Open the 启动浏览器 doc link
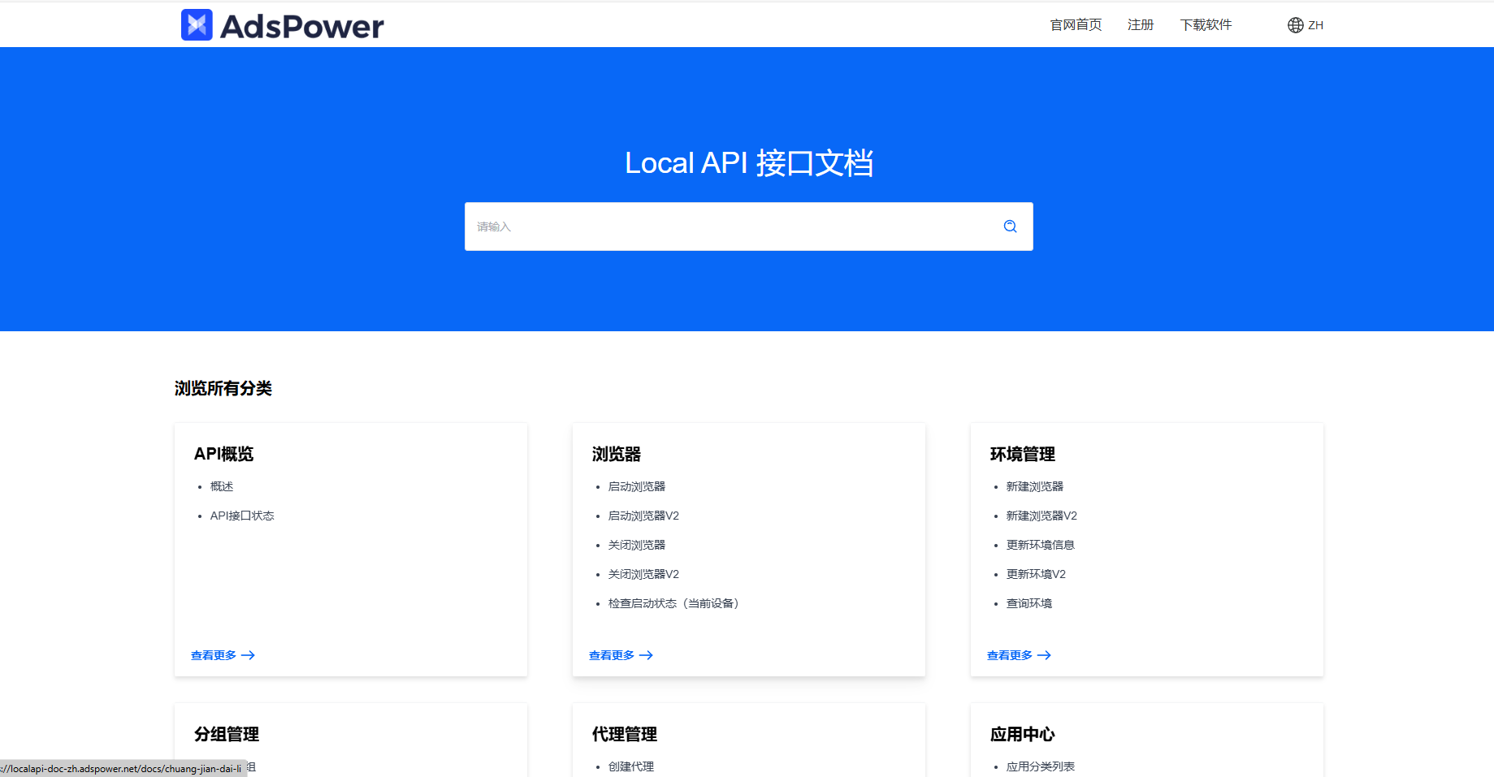1494x777 pixels. point(637,486)
